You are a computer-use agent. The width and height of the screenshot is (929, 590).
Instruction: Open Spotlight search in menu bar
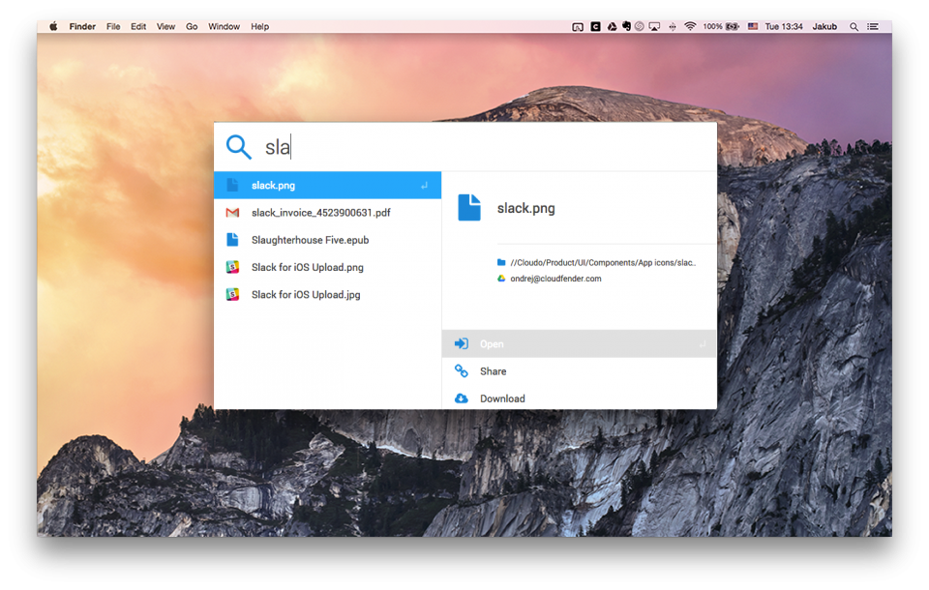[854, 27]
